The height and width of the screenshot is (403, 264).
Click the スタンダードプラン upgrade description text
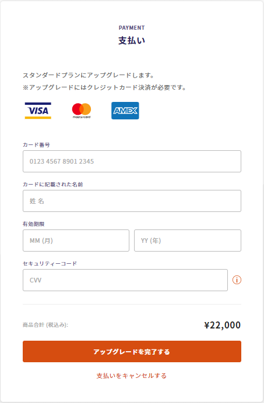coord(89,75)
